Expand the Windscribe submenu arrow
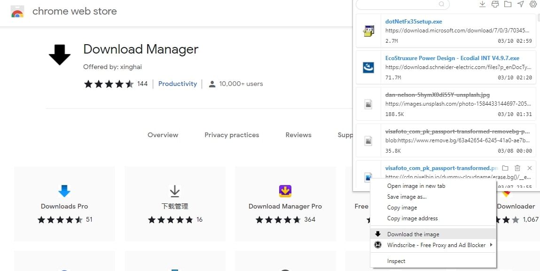 coord(491,245)
